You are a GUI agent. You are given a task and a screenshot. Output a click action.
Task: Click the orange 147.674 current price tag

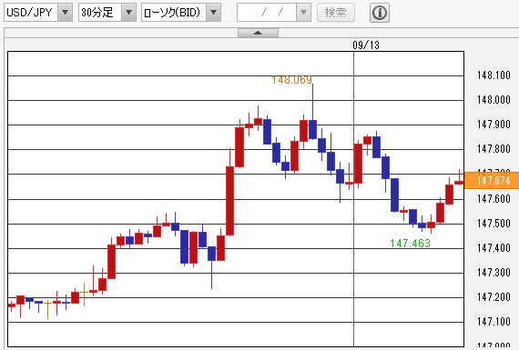tap(492, 180)
